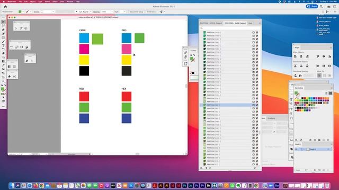Open Photoshop app in the Dock
The width and height of the screenshot is (339, 190).
pyautogui.click(x=184, y=185)
